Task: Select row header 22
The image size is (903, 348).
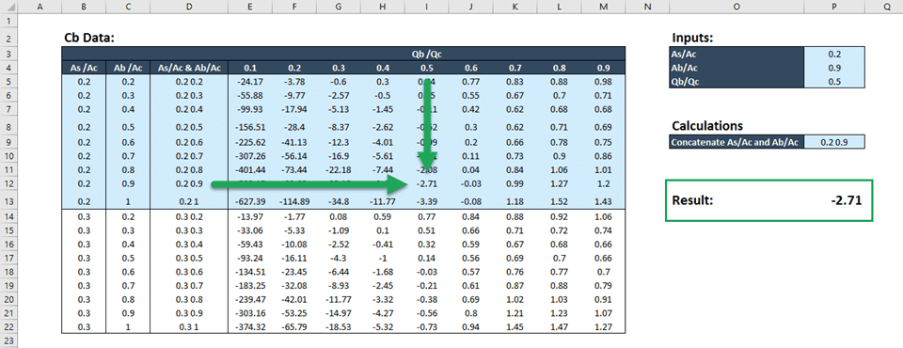Action: click(8, 327)
